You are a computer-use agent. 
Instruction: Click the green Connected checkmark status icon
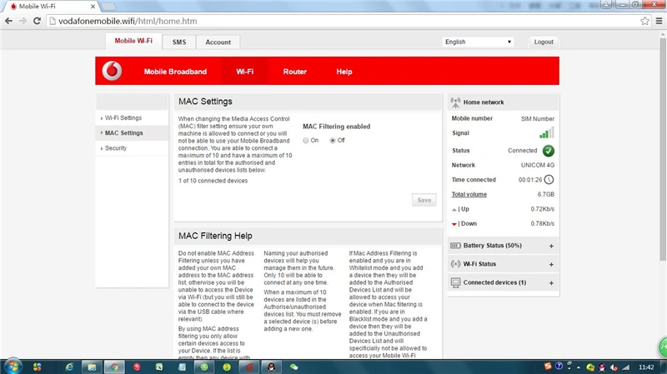point(549,151)
